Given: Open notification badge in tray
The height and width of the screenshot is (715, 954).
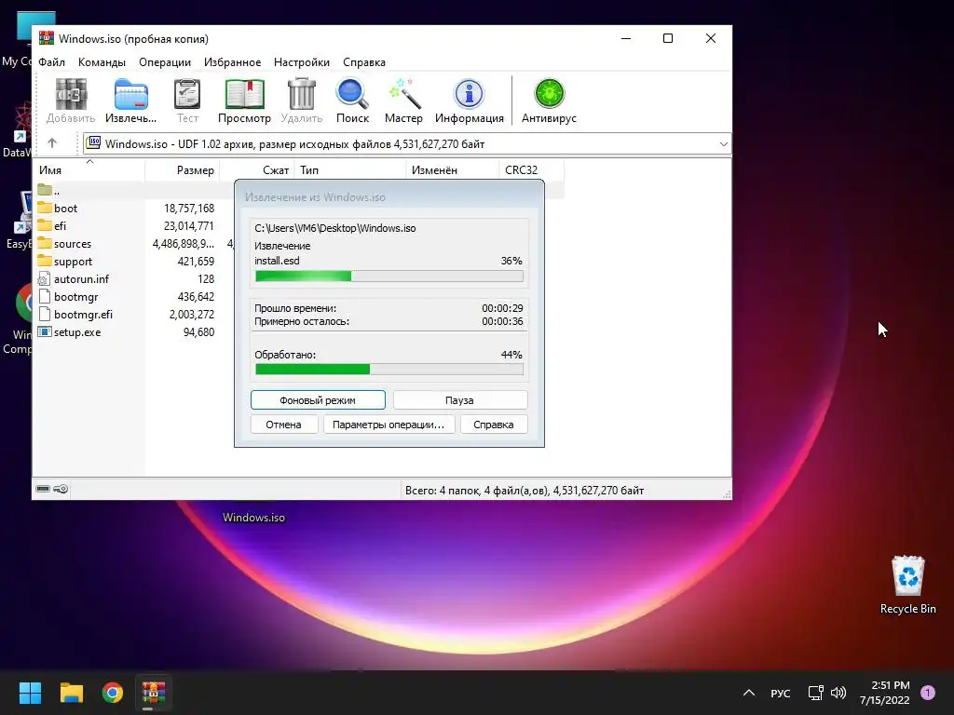Looking at the screenshot, I should [x=928, y=693].
